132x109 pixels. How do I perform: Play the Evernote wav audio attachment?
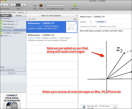115,107
